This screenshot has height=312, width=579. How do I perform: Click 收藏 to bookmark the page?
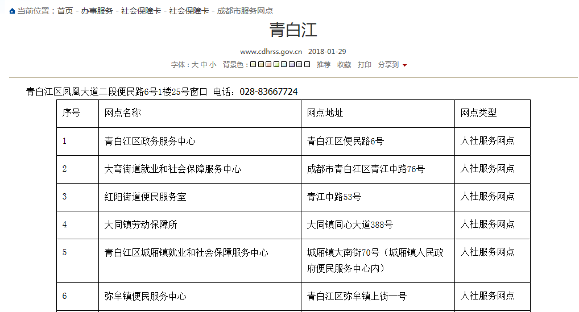pos(344,65)
